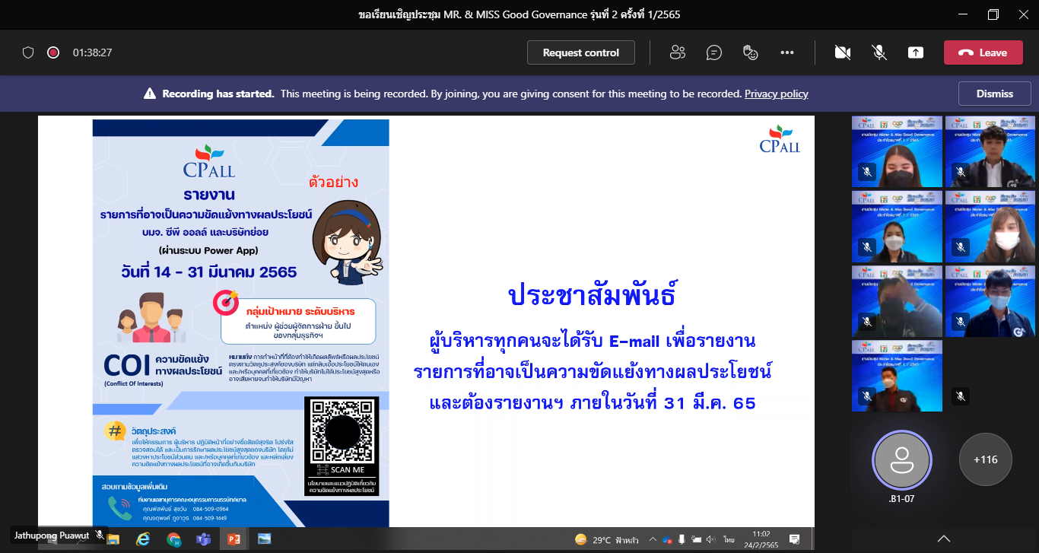Open the participants panel icon
Image resolution: width=1039 pixels, height=553 pixels.
click(x=677, y=52)
